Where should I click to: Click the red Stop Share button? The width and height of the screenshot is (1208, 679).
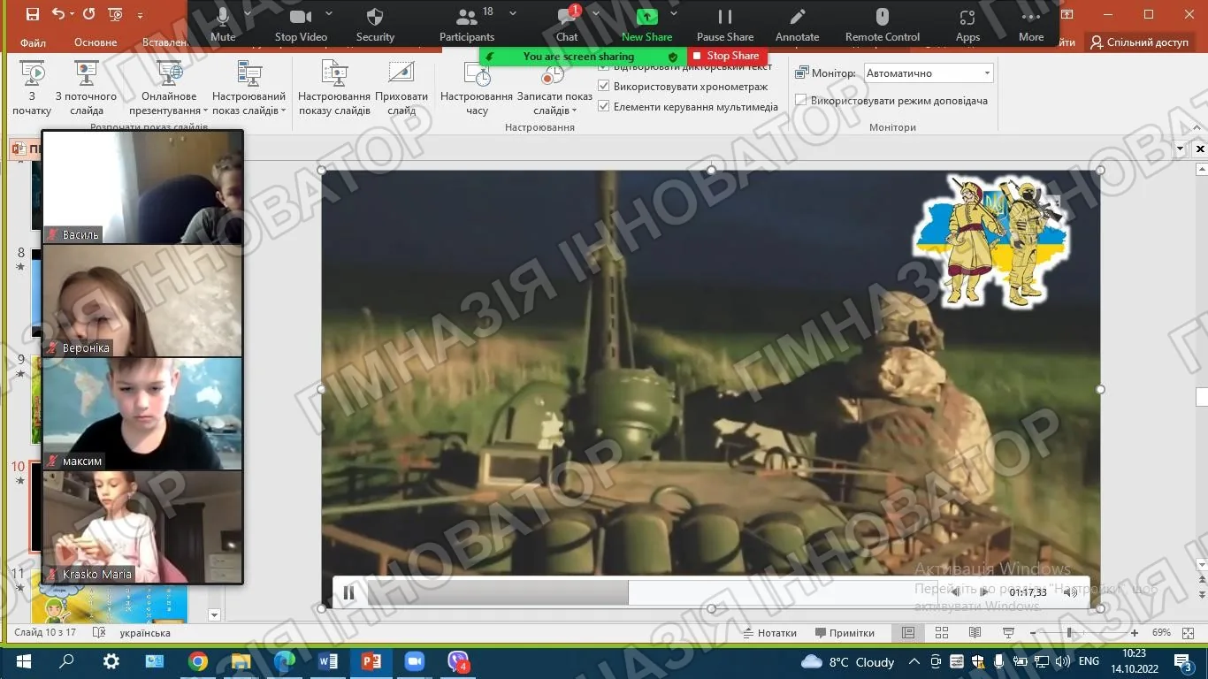[x=727, y=56]
